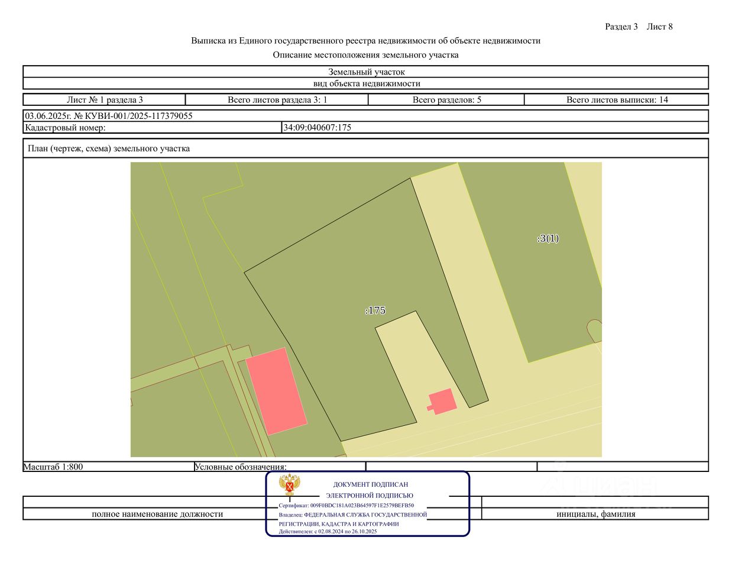Click the ':3(1)' parcel label on the map
The width and height of the screenshot is (732, 566).
548,238
